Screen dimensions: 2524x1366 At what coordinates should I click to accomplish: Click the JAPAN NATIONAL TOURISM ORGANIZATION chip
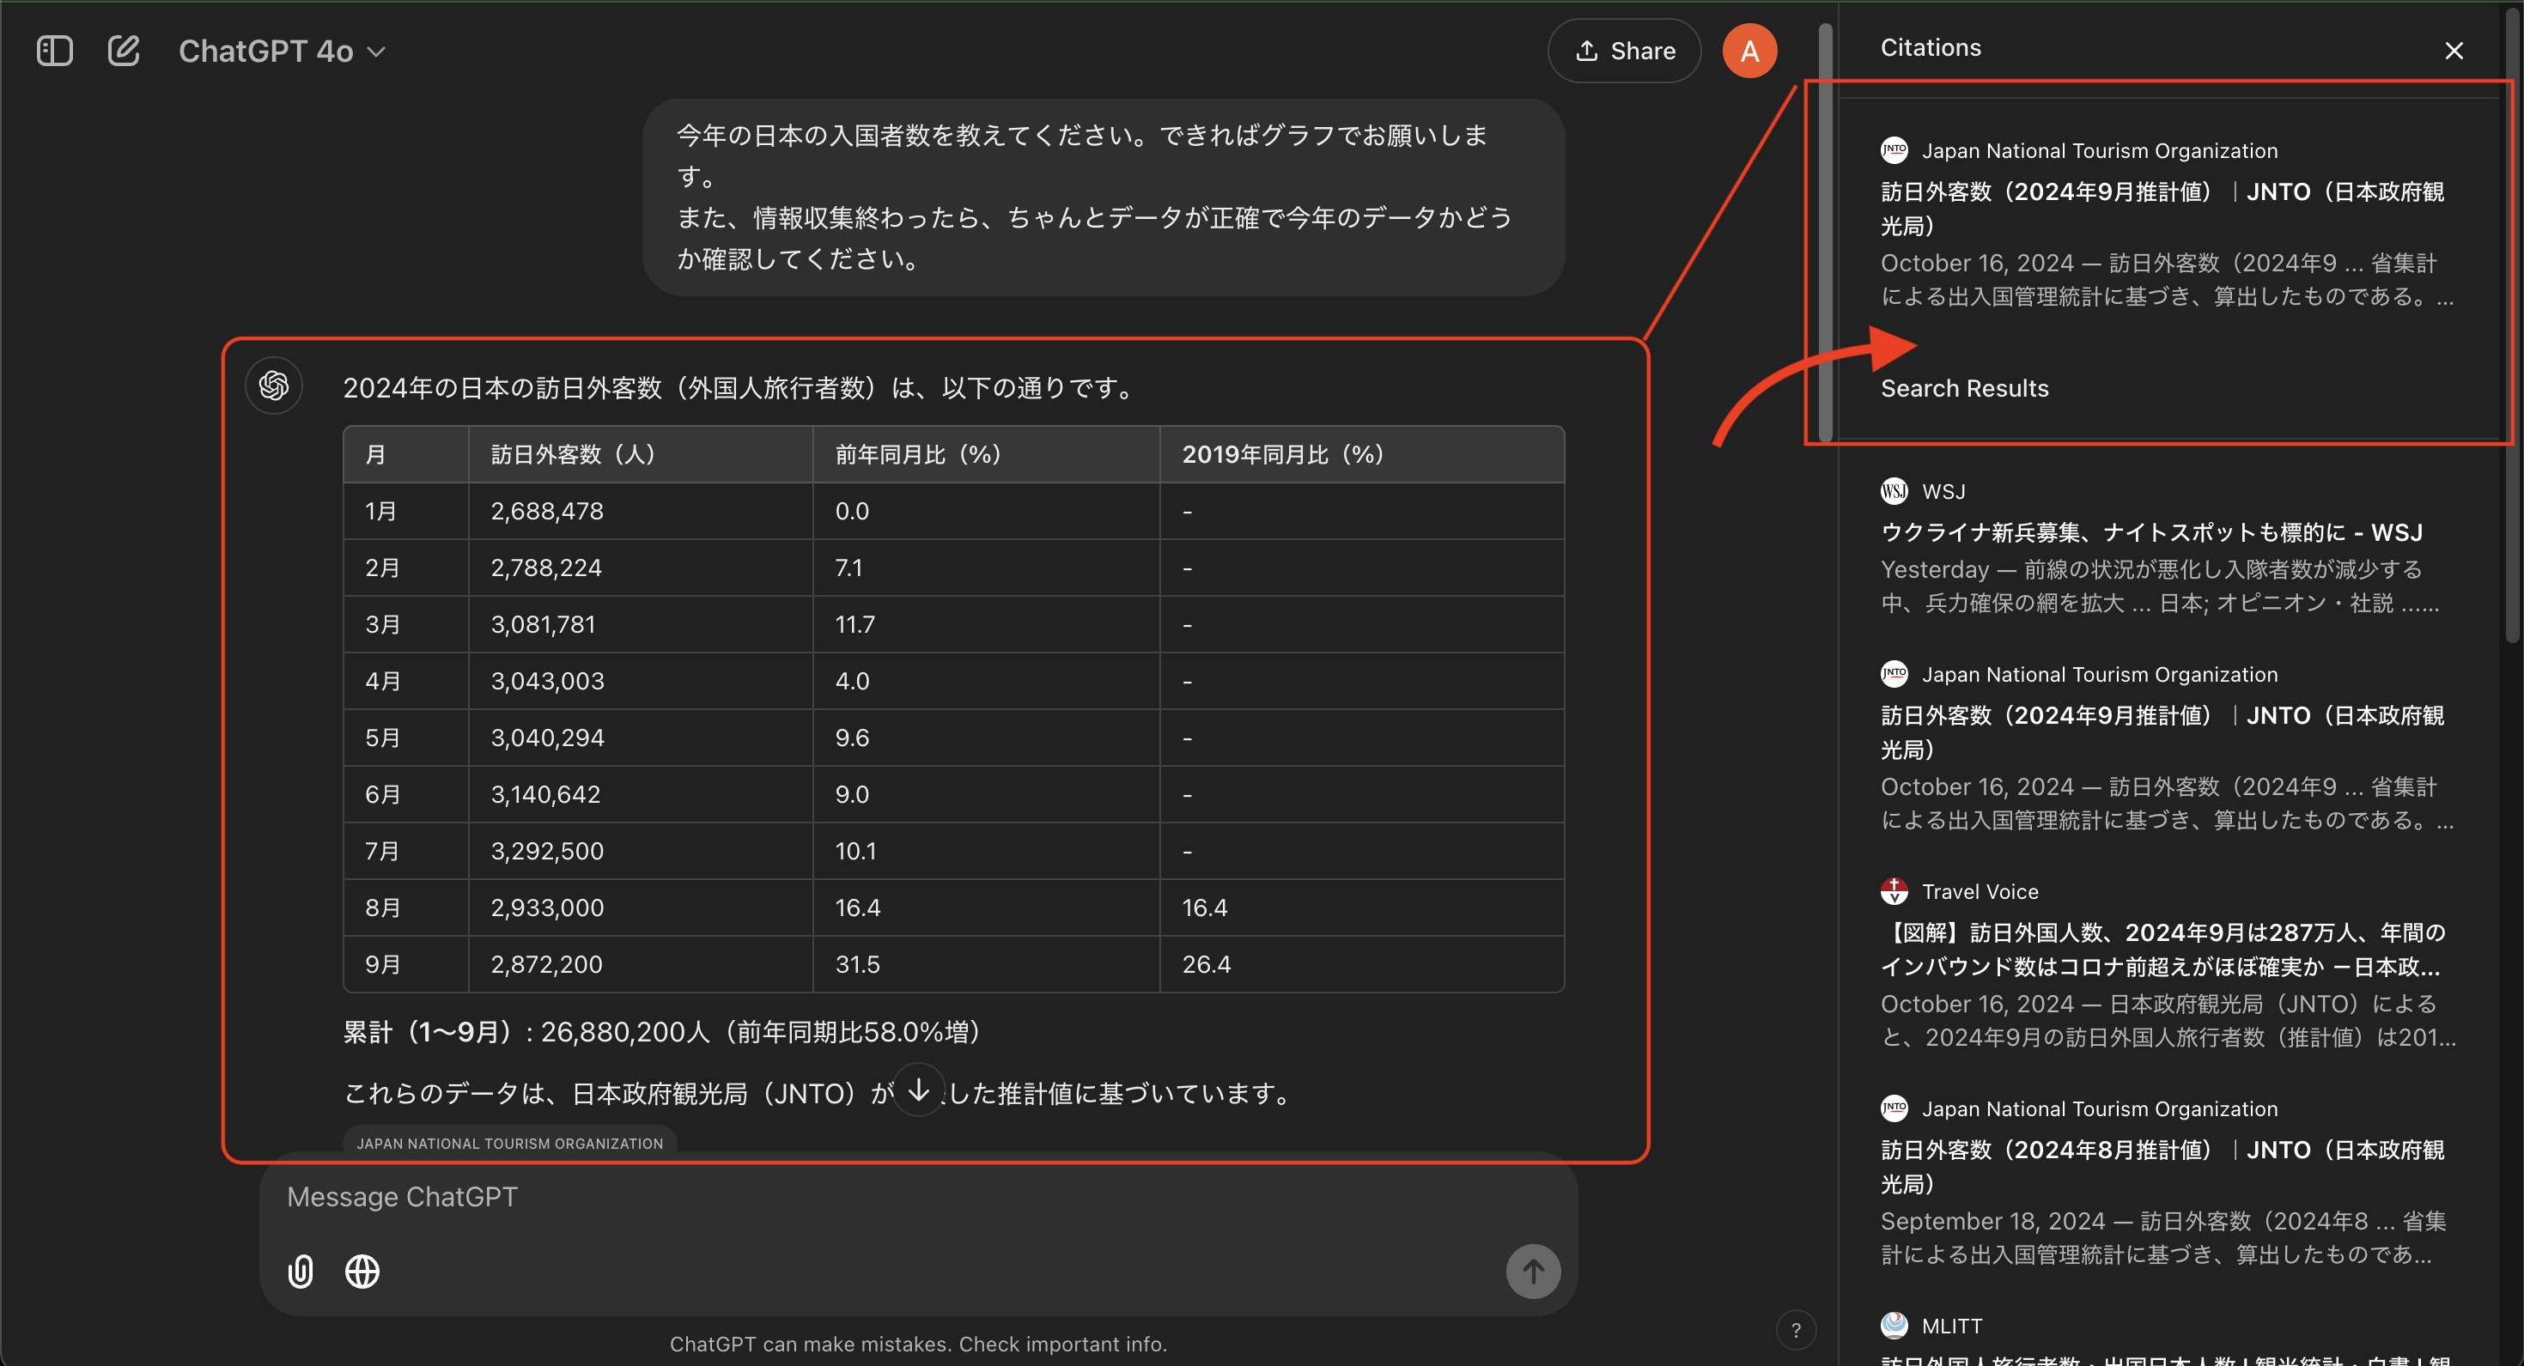click(509, 1143)
